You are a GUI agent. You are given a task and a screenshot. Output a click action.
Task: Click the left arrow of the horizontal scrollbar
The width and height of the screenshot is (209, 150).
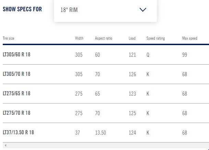5,145
